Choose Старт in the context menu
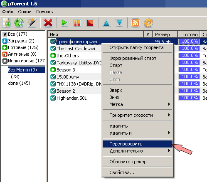Image resolution: width=207 pixels, height=182 pixels. click(x=138, y=65)
